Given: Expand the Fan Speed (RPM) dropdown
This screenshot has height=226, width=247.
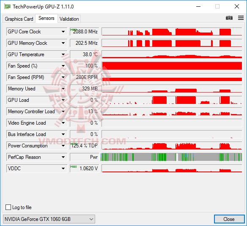Looking at the screenshot, I should tap(63, 77).
